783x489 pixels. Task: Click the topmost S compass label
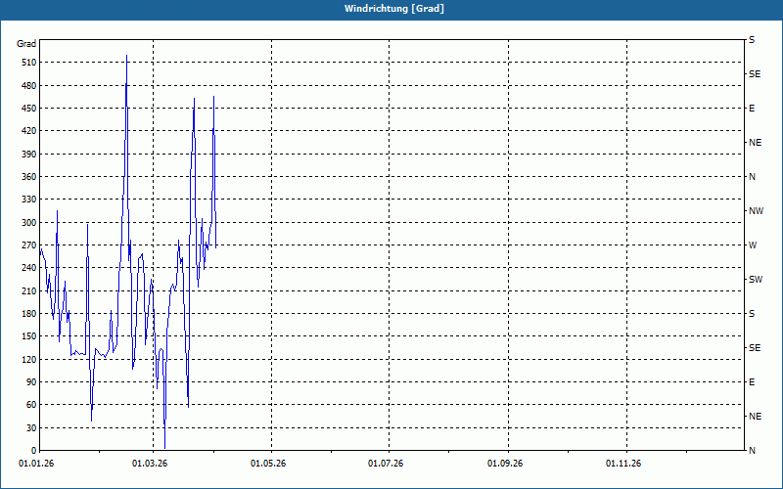(x=752, y=40)
